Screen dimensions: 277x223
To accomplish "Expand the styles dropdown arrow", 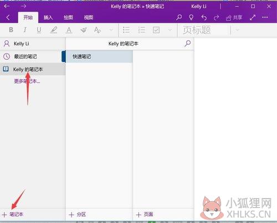I will click(237, 30).
